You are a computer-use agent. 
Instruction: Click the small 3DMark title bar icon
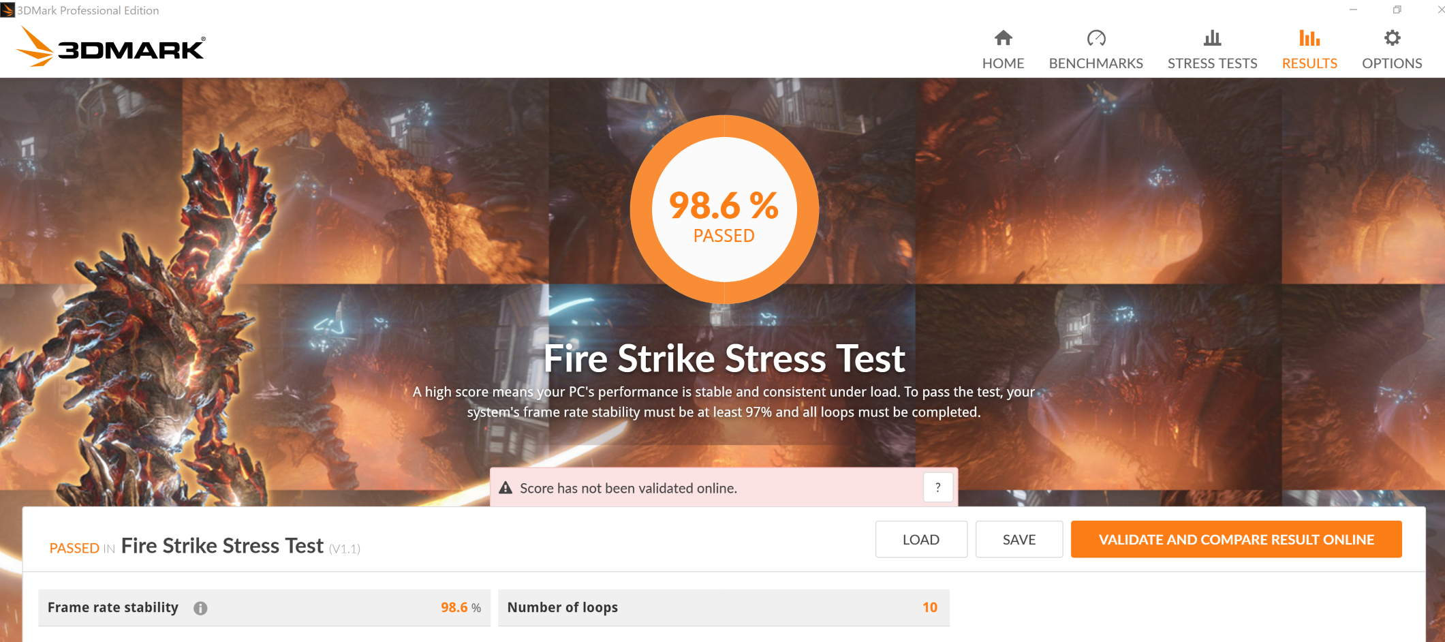[7, 10]
